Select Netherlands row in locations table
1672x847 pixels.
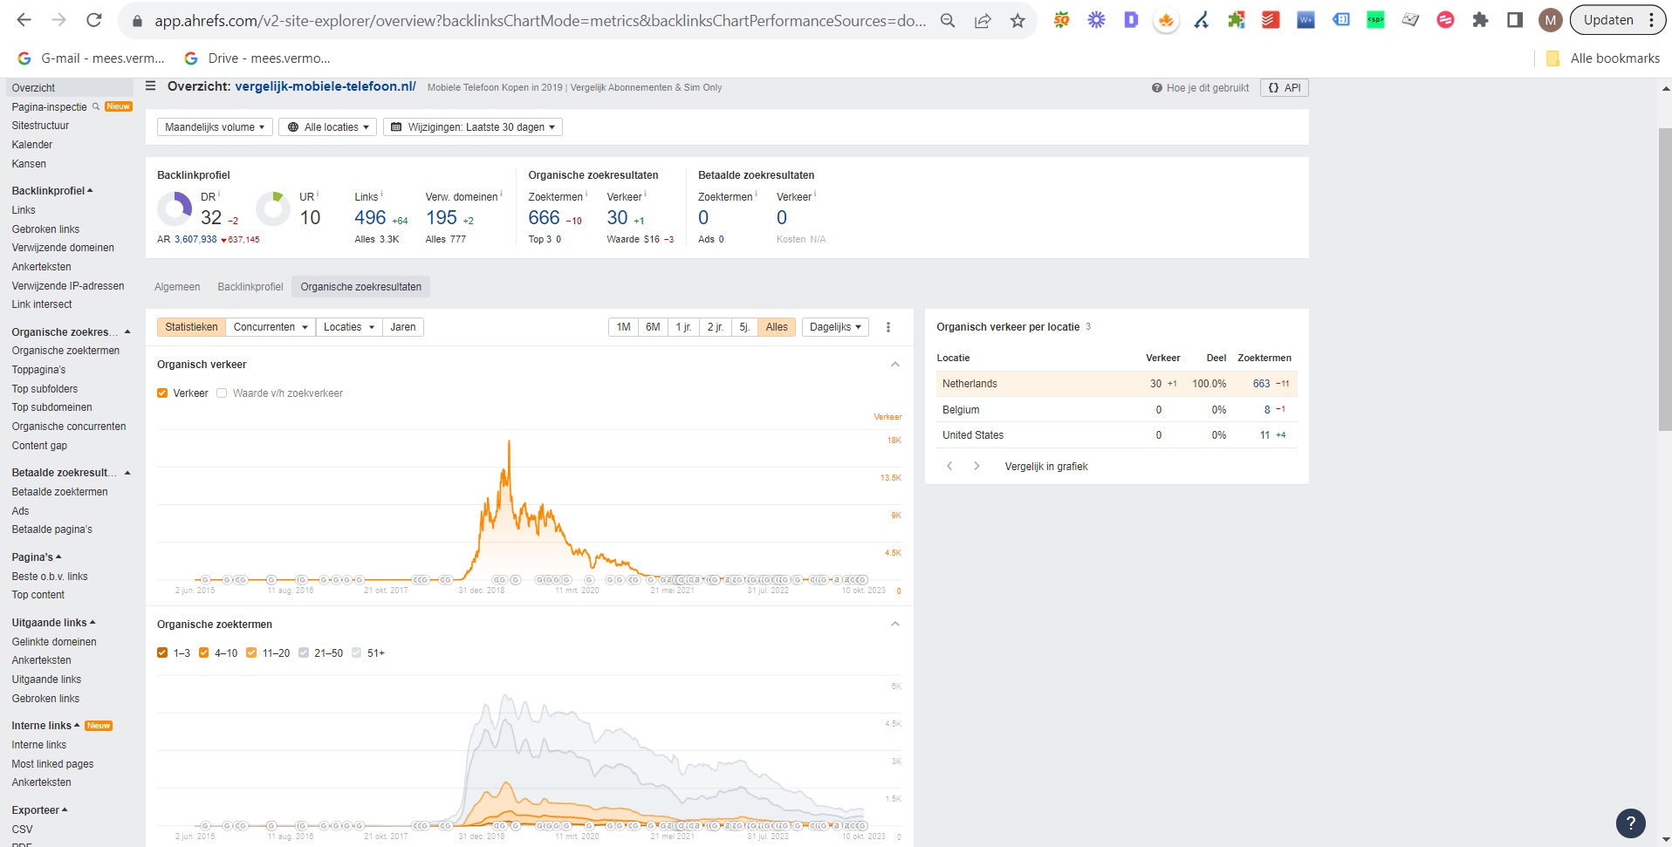1117,384
